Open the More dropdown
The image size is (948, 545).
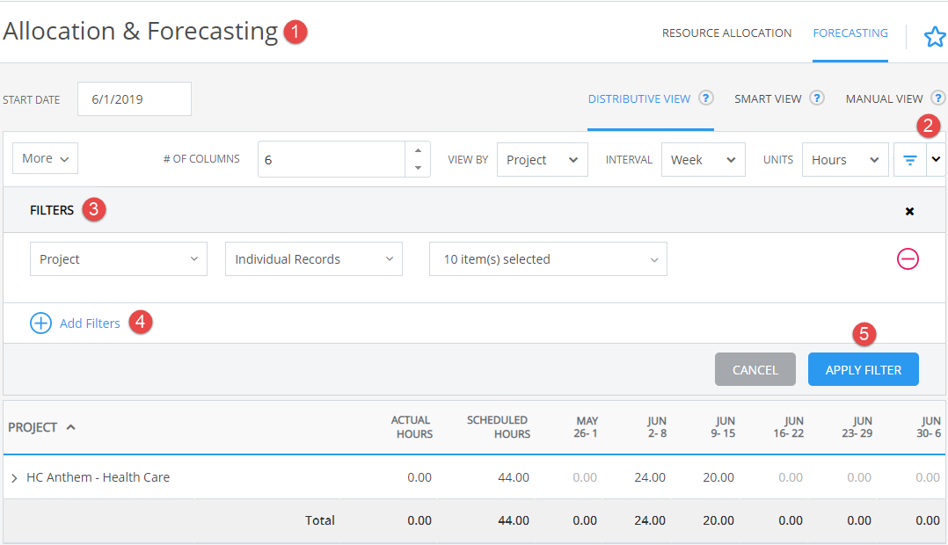[x=46, y=158]
